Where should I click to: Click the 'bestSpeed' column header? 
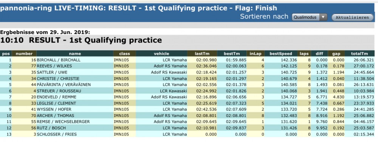281,54
